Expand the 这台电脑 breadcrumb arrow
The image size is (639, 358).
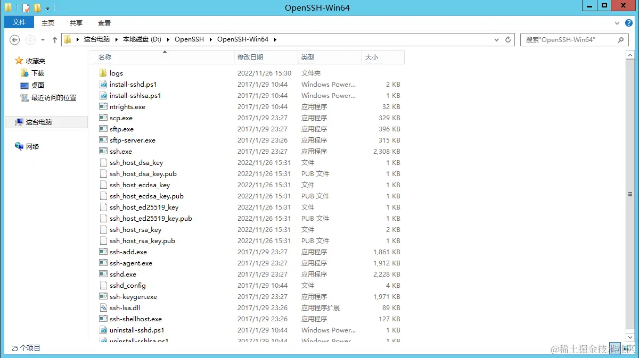coord(116,40)
